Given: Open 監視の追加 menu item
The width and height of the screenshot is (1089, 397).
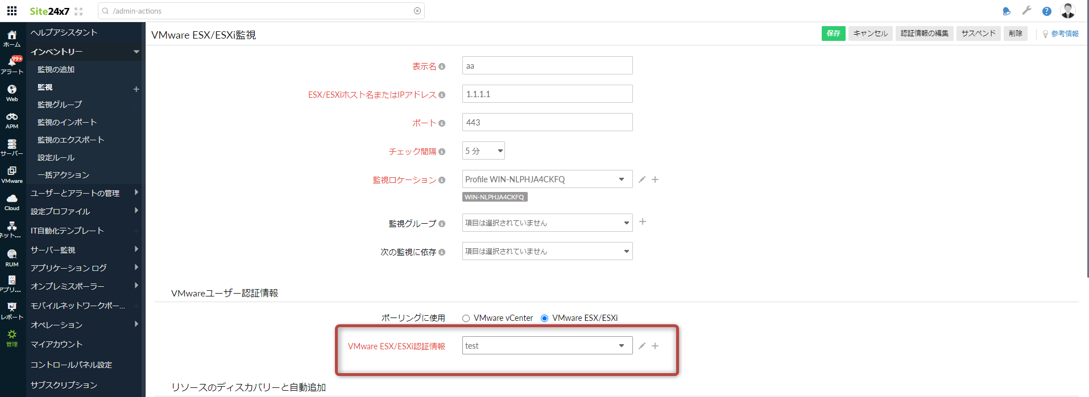Looking at the screenshot, I should coord(56,69).
